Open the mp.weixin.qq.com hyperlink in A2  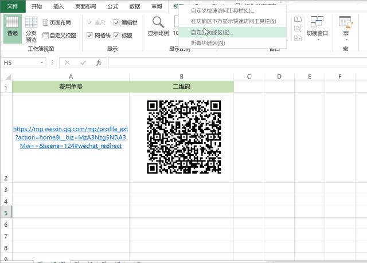(71, 138)
